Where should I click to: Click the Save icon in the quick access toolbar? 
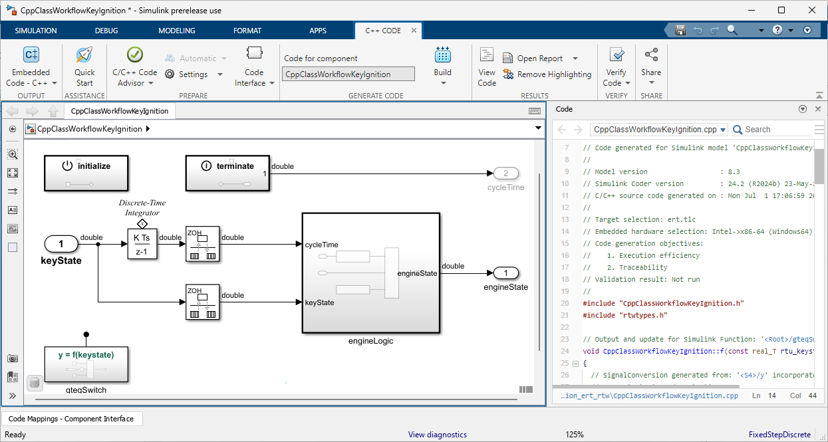[680, 31]
